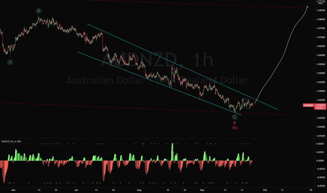
Task: Click the 24 date label on time axis
Action: click(185, 190)
